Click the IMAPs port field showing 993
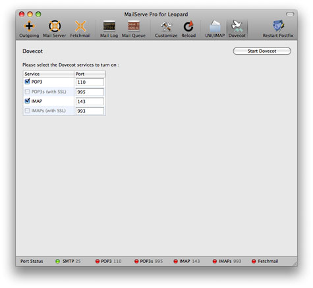This screenshot has height=288, width=313. [90, 111]
